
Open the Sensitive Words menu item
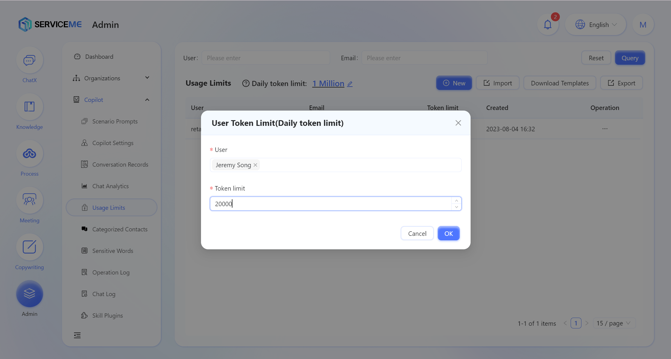(113, 251)
